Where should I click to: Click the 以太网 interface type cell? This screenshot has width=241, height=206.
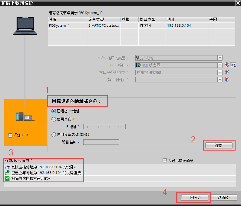tap(152, 25)
